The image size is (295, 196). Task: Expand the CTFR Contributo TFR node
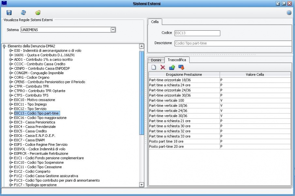[11, 86]
